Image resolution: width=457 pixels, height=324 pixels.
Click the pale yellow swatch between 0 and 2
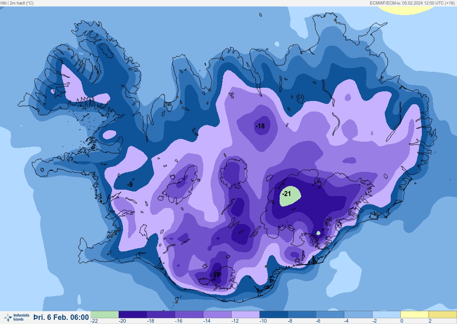tap(414, 315)
